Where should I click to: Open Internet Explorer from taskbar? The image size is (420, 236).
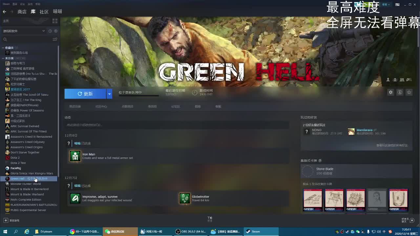27,231
